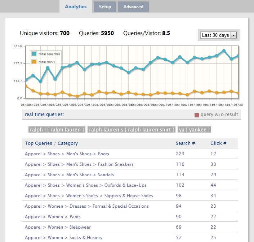Click the total searches legend label
This screenshot has height=242, width=254.
(49, 54)
